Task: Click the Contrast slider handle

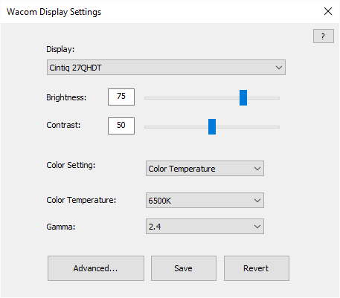Action: click(212, 126)
